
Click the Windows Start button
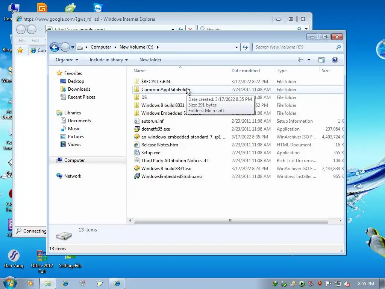[10, 283]
